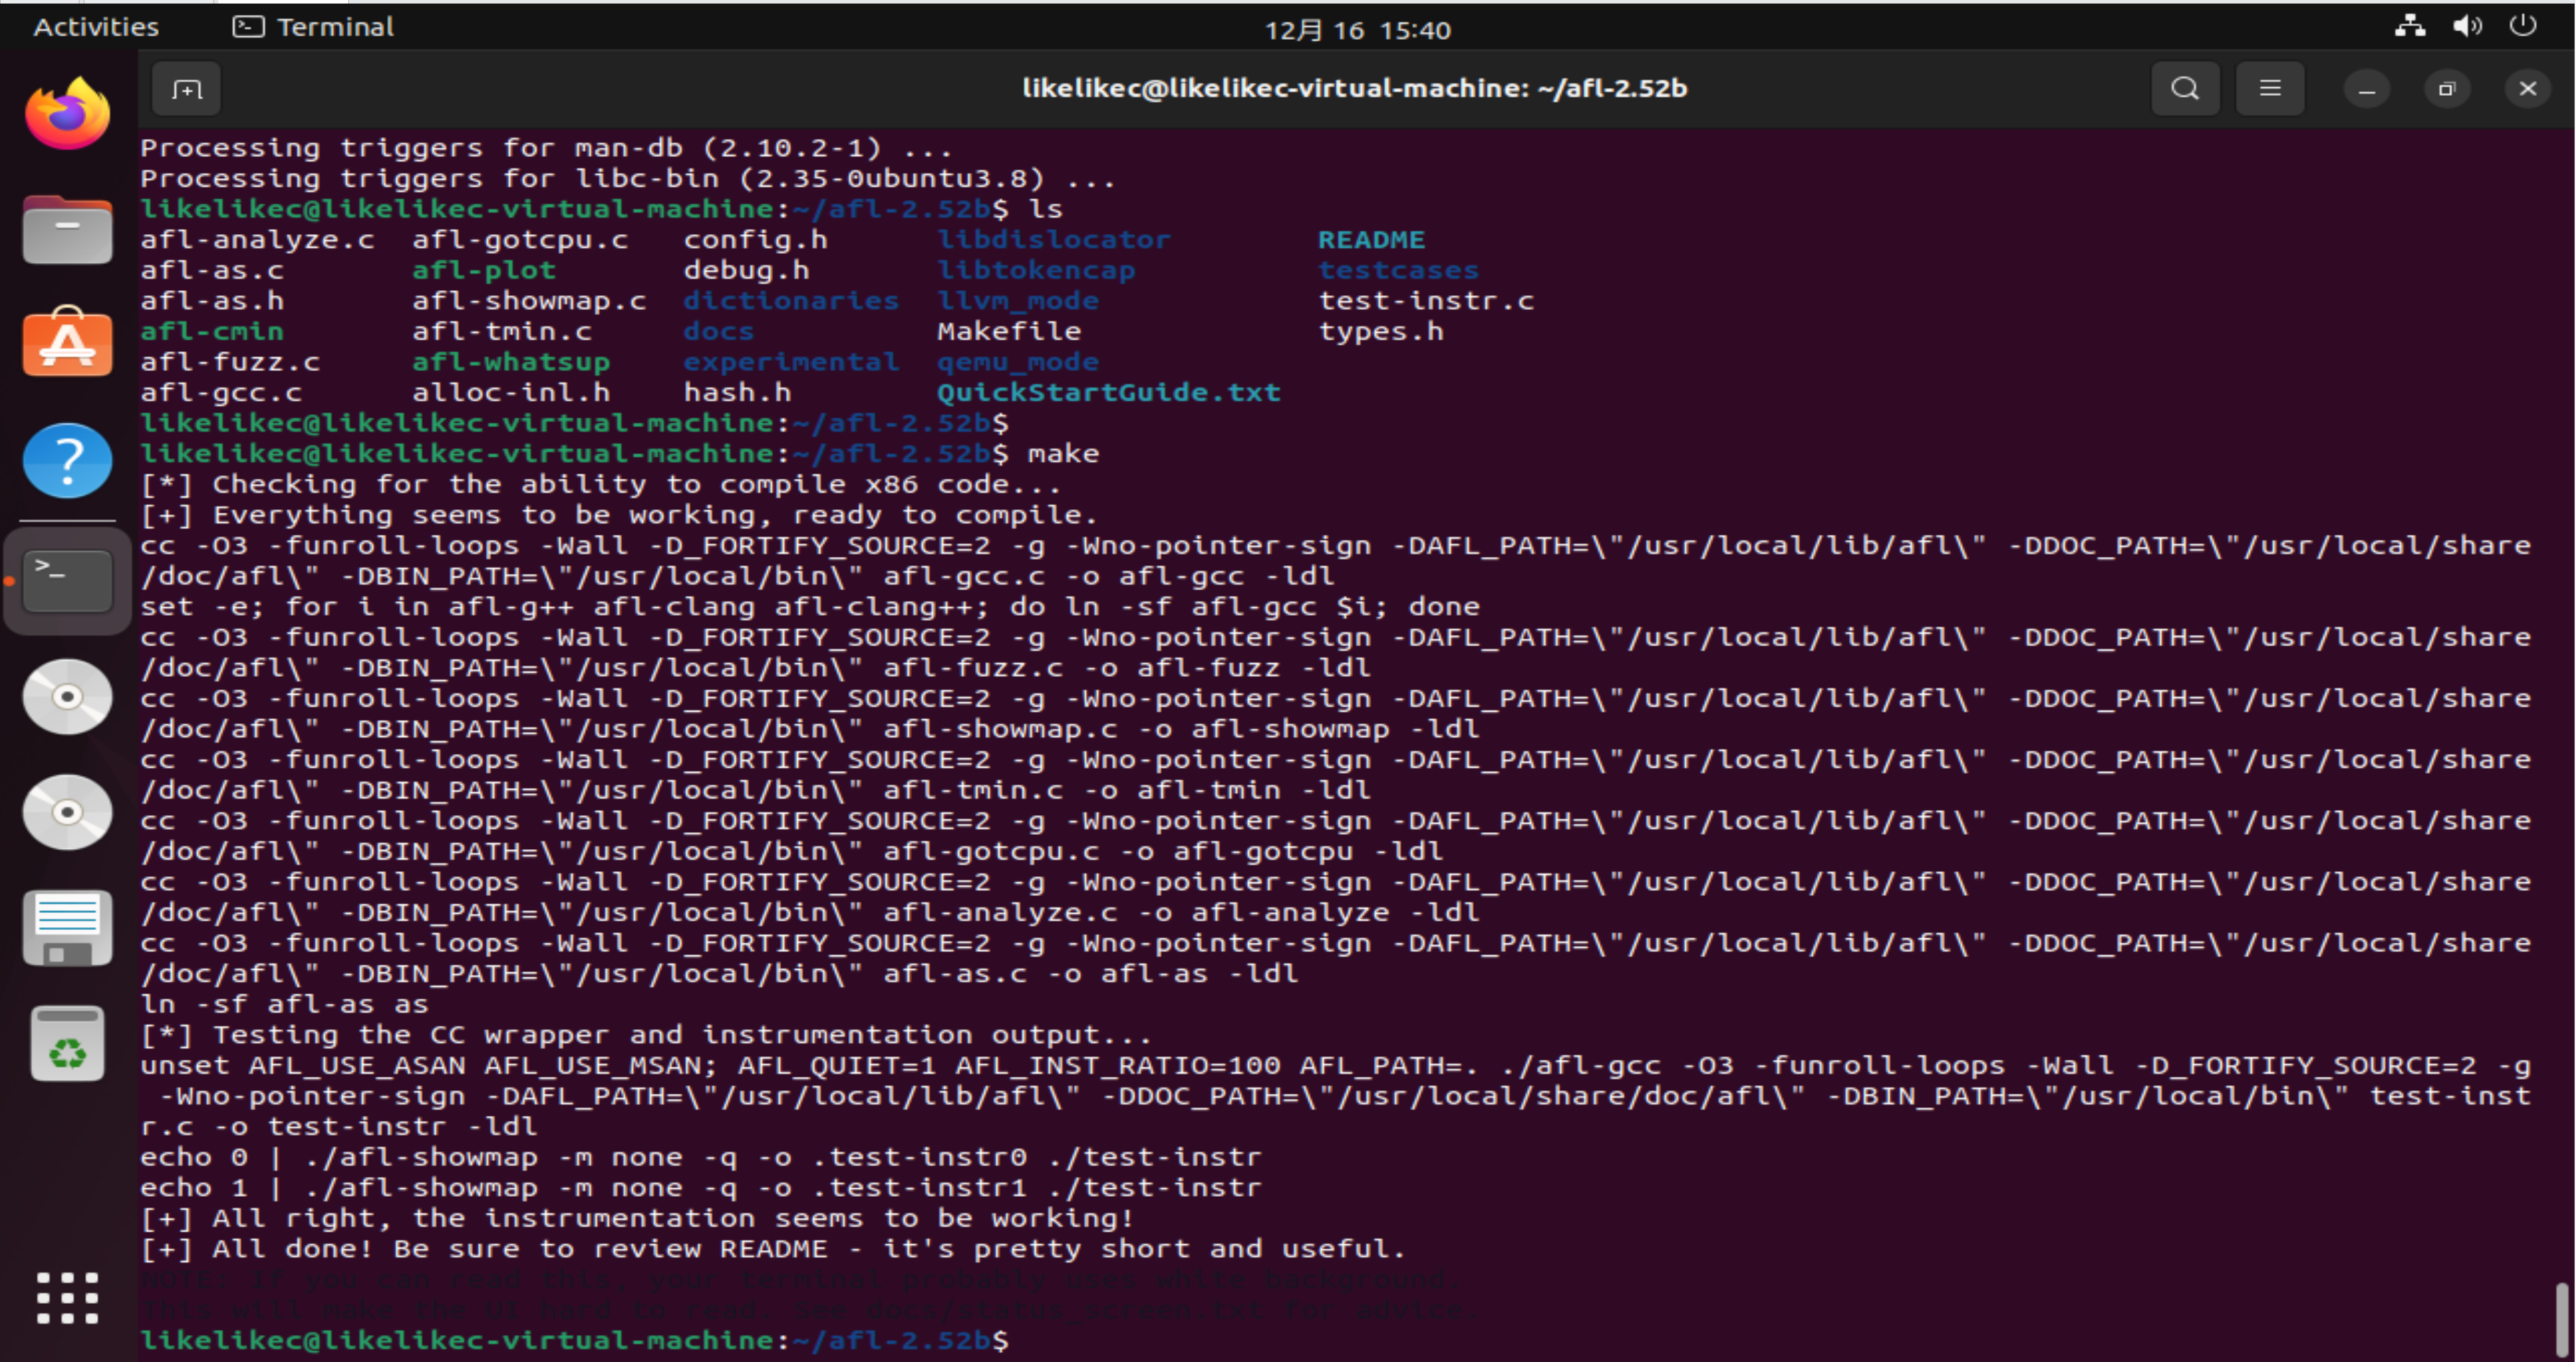Open the Trash in the dock

coord(67,1044)
